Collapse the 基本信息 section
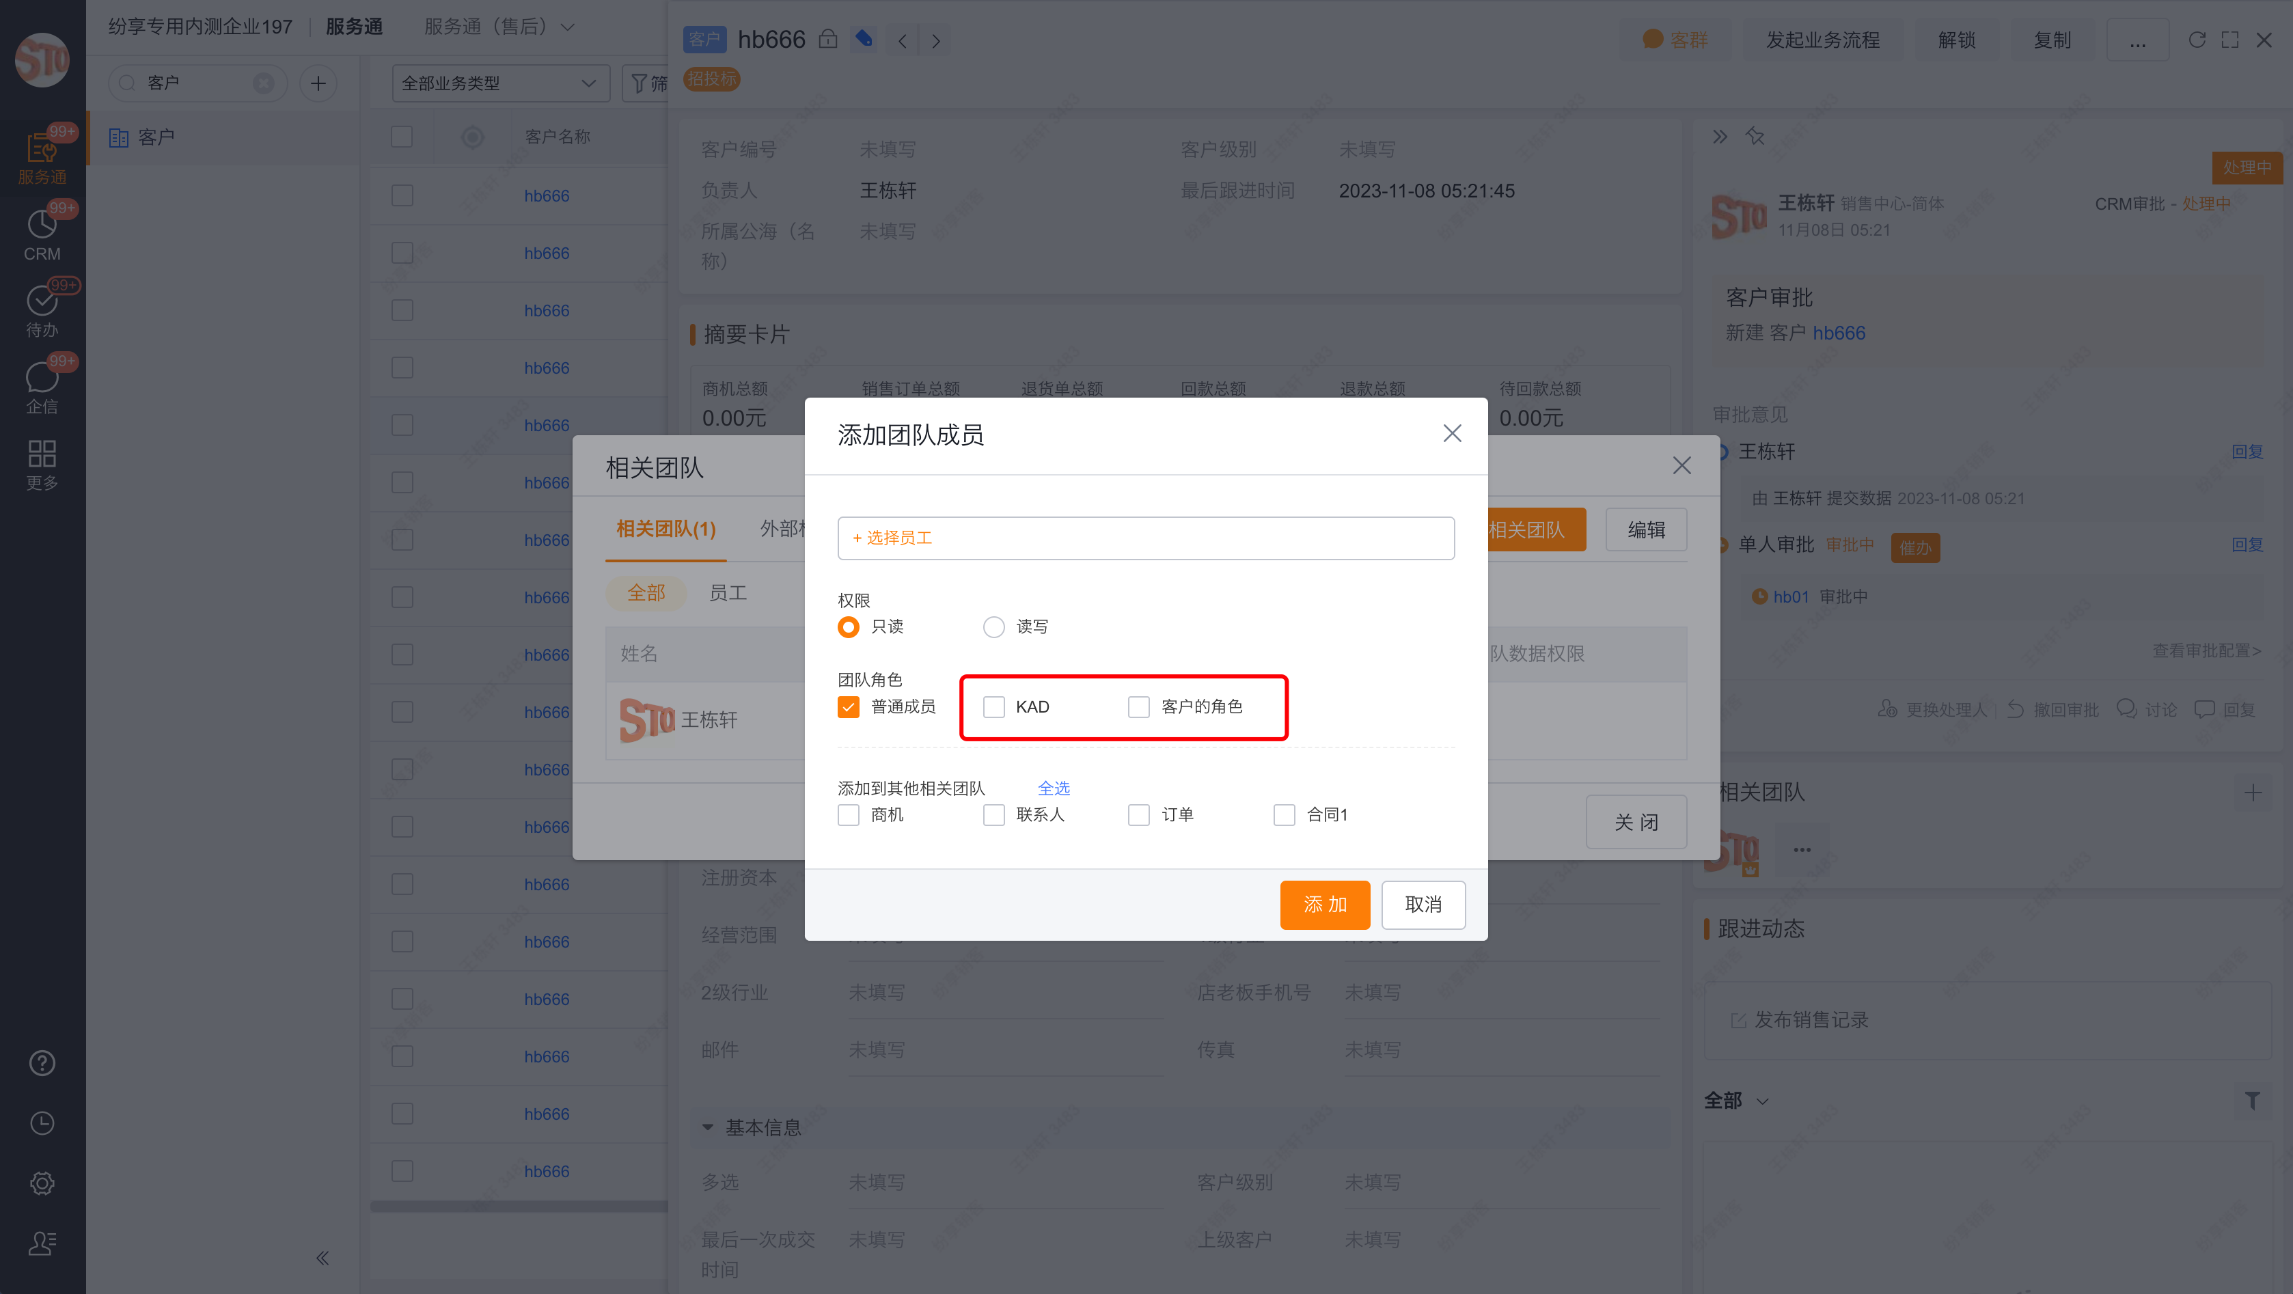 coord(708,1127)
